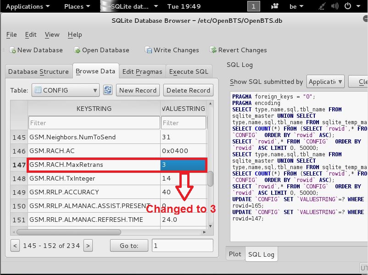Click the table's scroll left arrow
Image resolution: width=368 pixels, height=275 pixels.
pos(14,232)
